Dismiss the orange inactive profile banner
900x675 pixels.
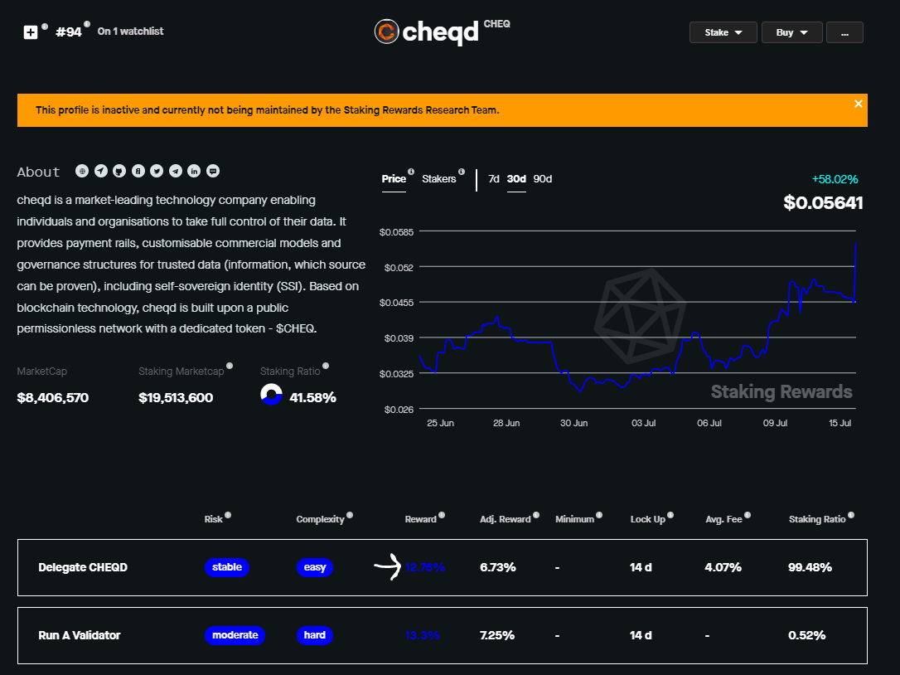click(858, 104)
